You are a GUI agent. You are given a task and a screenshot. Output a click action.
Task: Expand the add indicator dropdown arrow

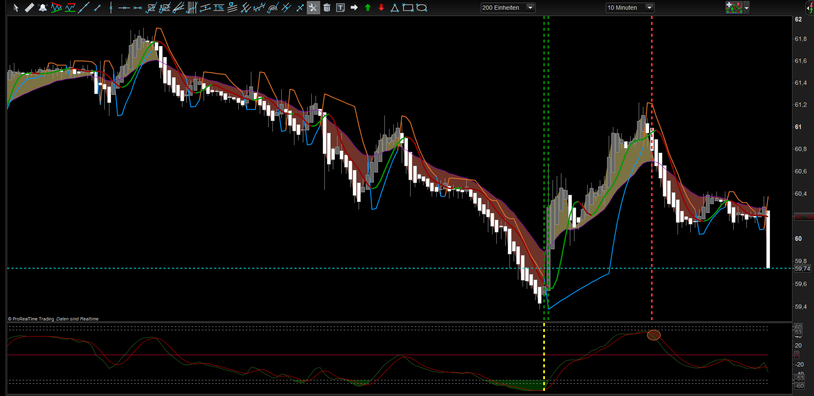pyautogui.click(x=747, y=8)
